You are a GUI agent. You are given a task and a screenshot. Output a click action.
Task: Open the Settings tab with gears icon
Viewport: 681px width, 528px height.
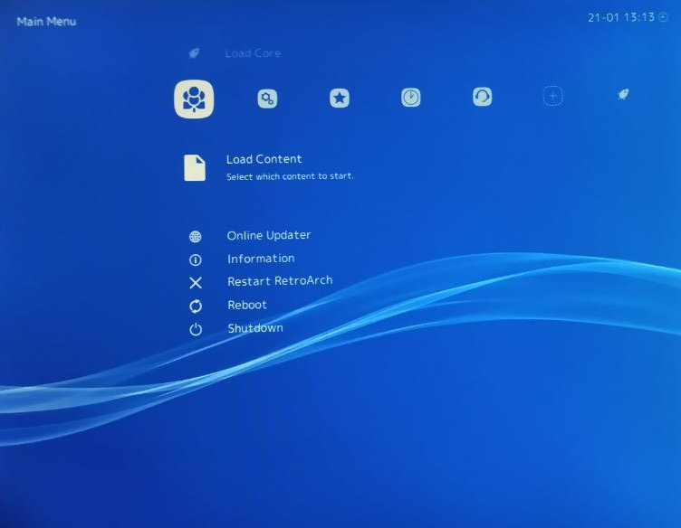click(267, 99)
